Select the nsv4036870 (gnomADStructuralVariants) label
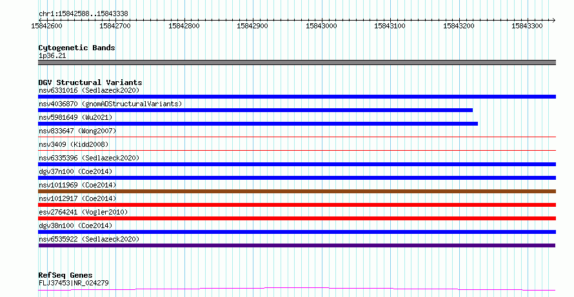The height and width of the screenshot is (297, 574). 110,104
